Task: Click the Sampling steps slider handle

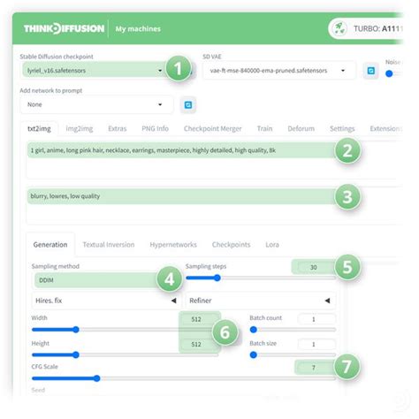Action: pos(217,278)
